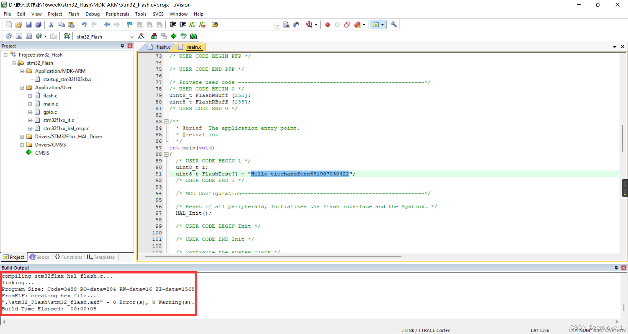628x334 pixels.
Task: Uncomment the selection with the red-X slashes icon
Action: [x=202, y=25]
